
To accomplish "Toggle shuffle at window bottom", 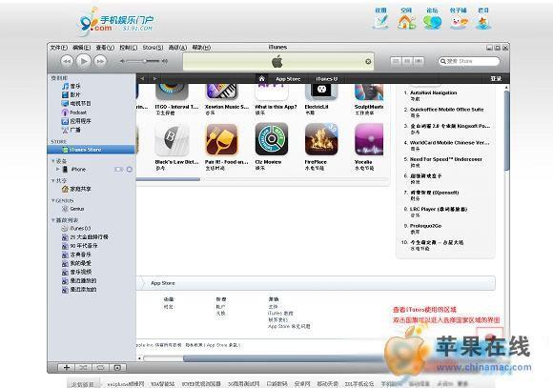I will pos(83,368).
